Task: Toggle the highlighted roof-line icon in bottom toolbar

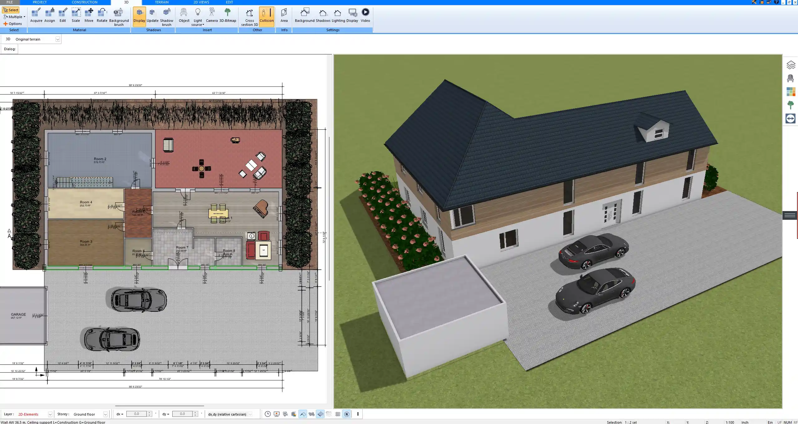Action: click(303, 414)
